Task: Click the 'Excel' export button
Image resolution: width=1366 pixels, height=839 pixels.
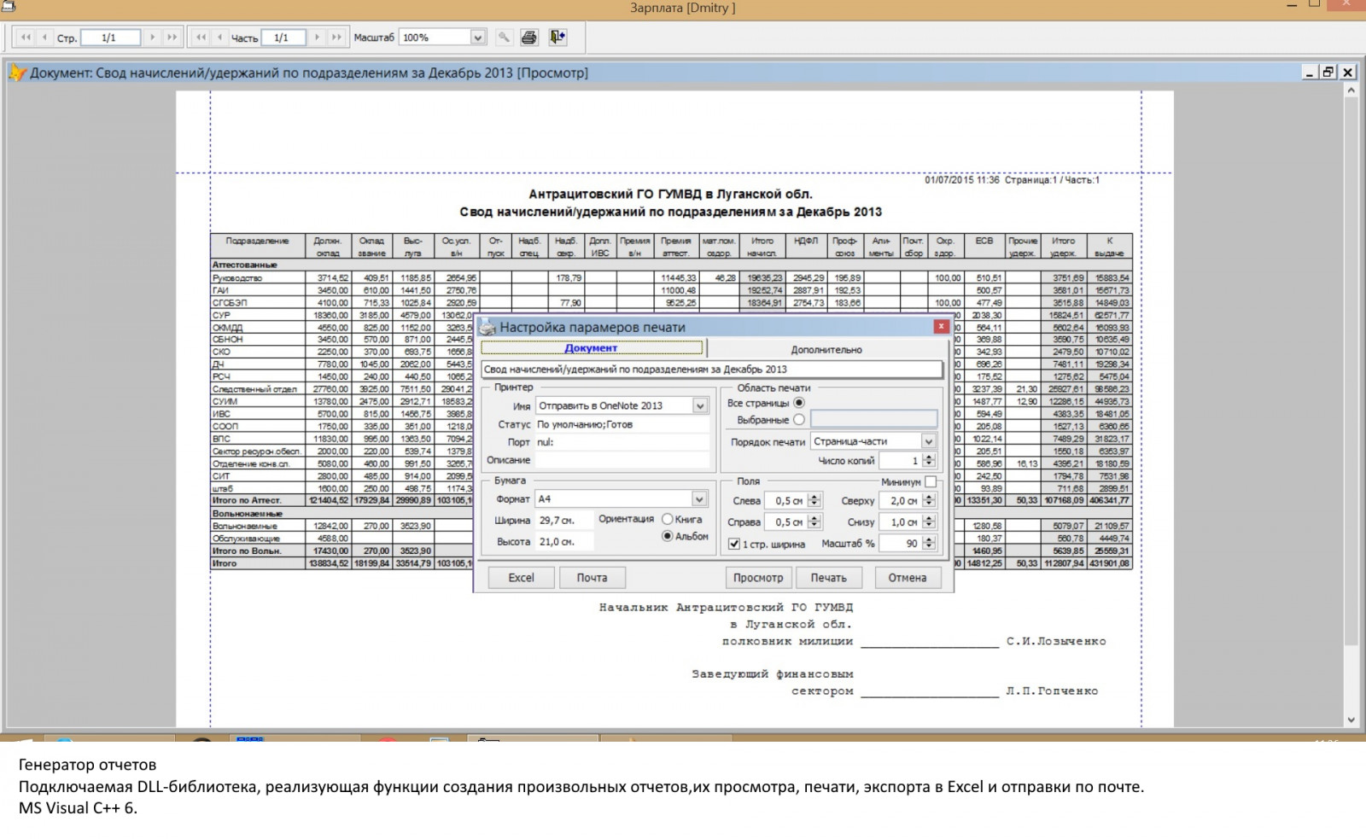Action: pos(521,578)
